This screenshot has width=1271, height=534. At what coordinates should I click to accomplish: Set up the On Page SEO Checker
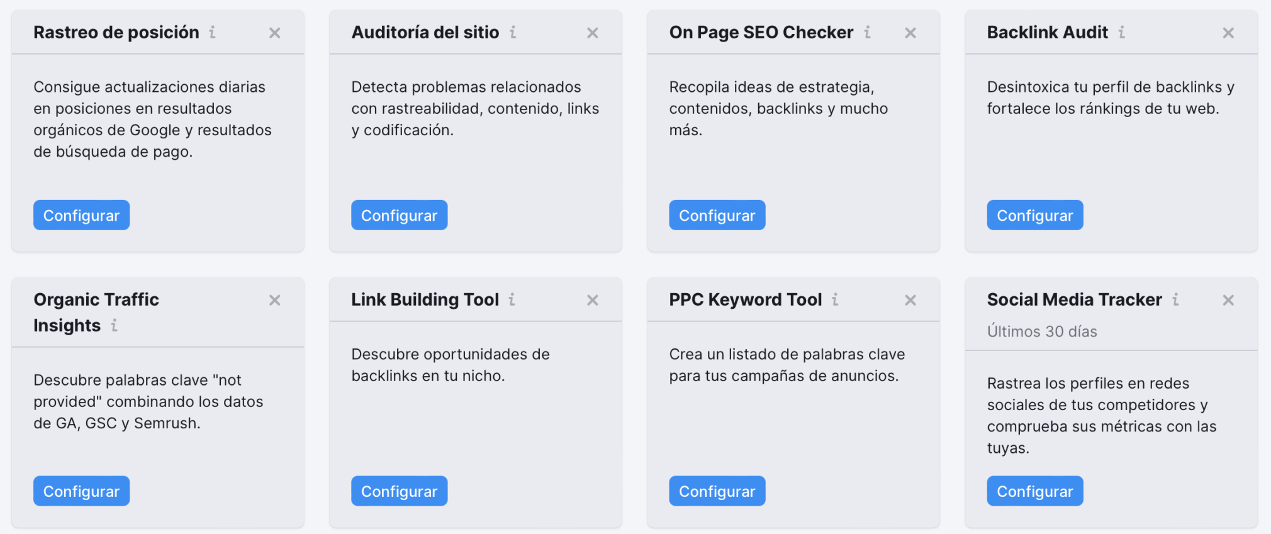[x=717, y=215]
